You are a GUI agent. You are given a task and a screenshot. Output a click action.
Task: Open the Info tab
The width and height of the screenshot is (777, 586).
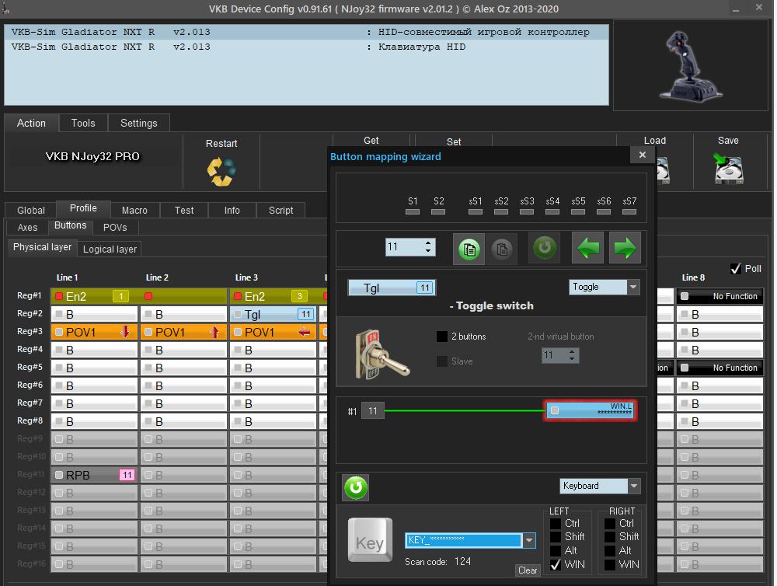click(232, 210)
